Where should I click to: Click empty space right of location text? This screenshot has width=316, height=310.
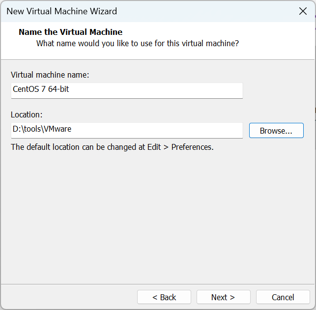click(162, 130)
